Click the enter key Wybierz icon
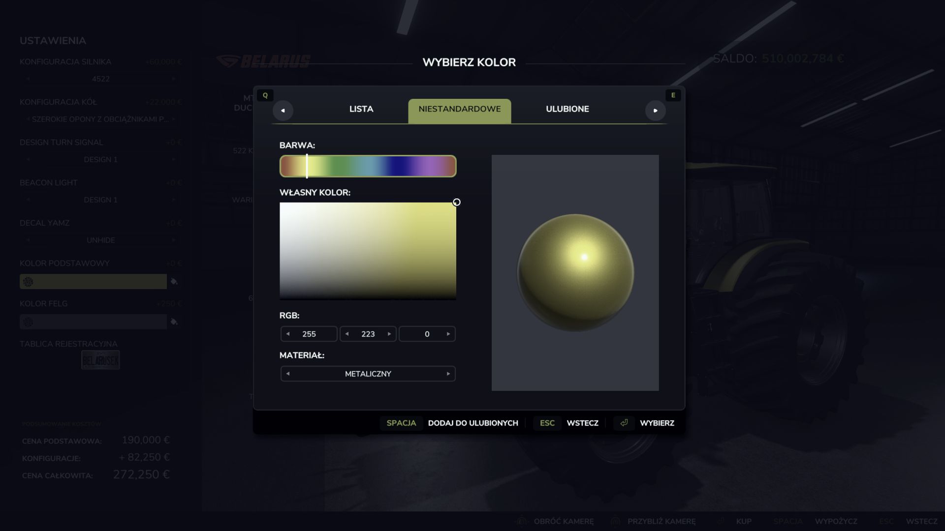Viewport: 945px width, 531px height. pos(624,423)
